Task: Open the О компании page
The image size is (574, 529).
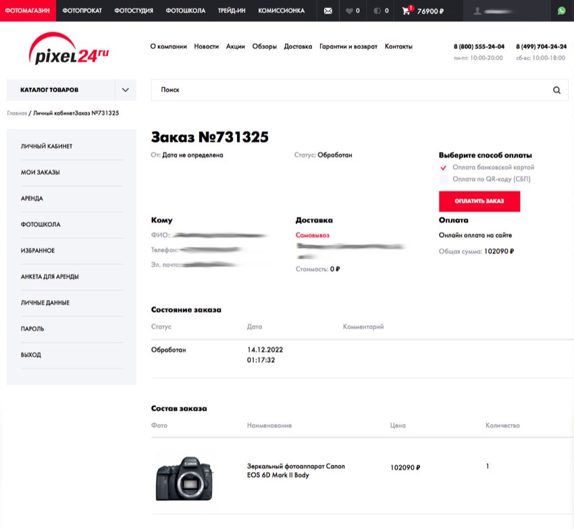Action: (x=168, y=47)
